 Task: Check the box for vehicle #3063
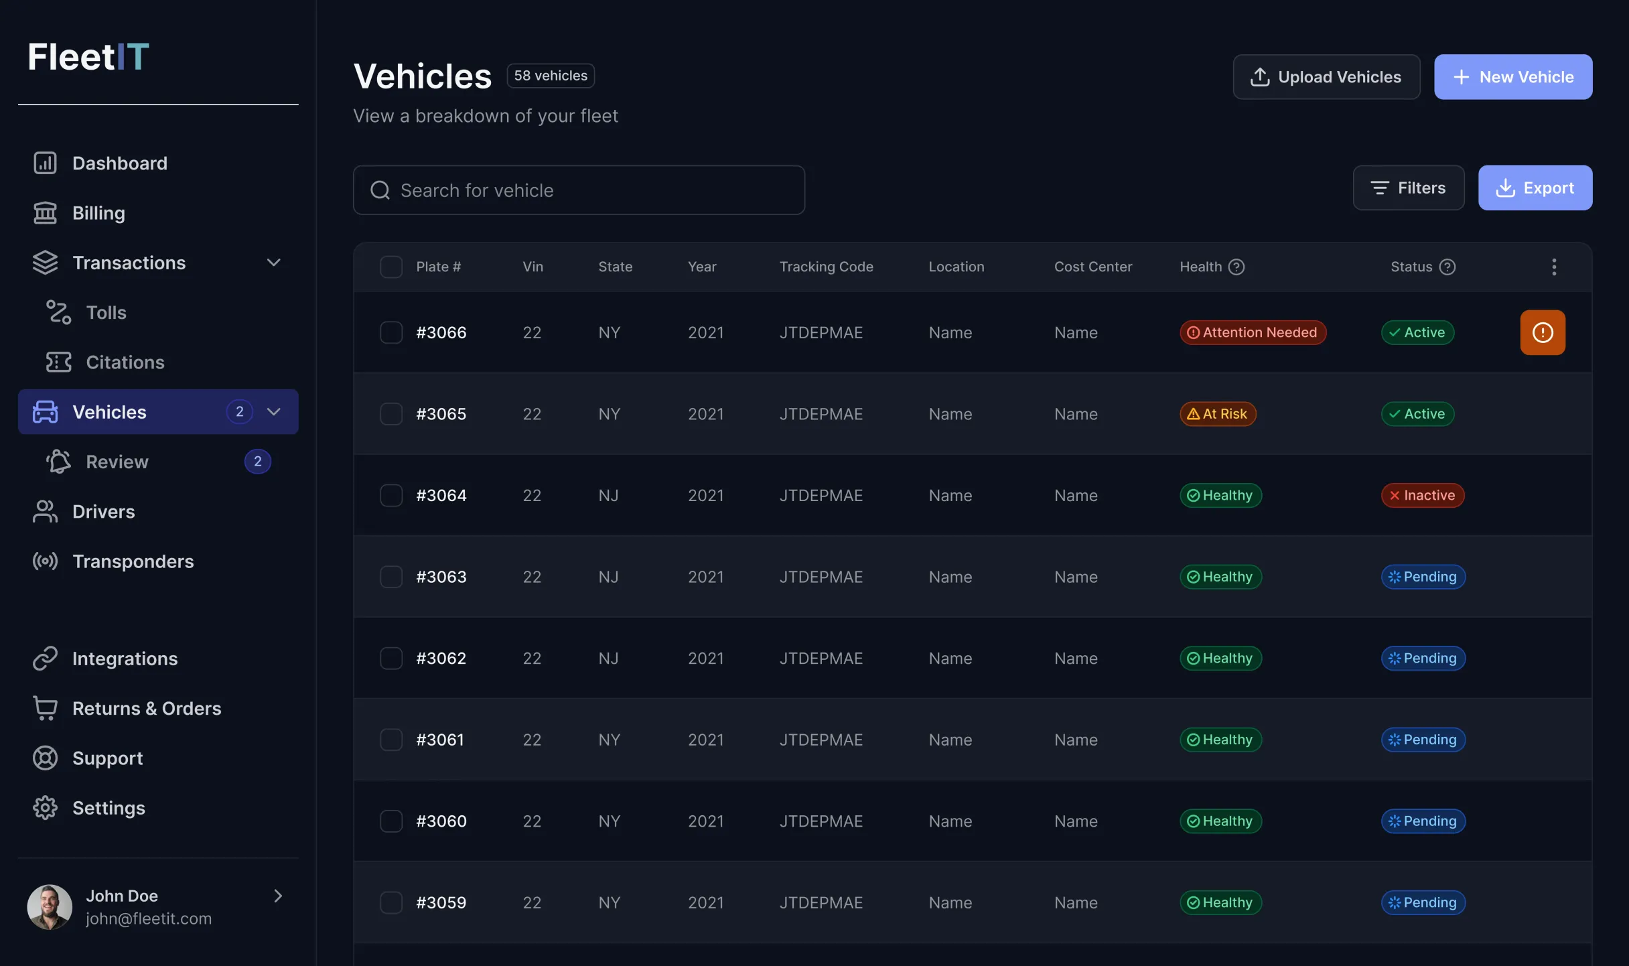(391, 577)
